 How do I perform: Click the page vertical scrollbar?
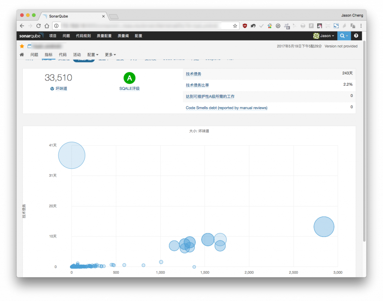(x=364, y=142)
